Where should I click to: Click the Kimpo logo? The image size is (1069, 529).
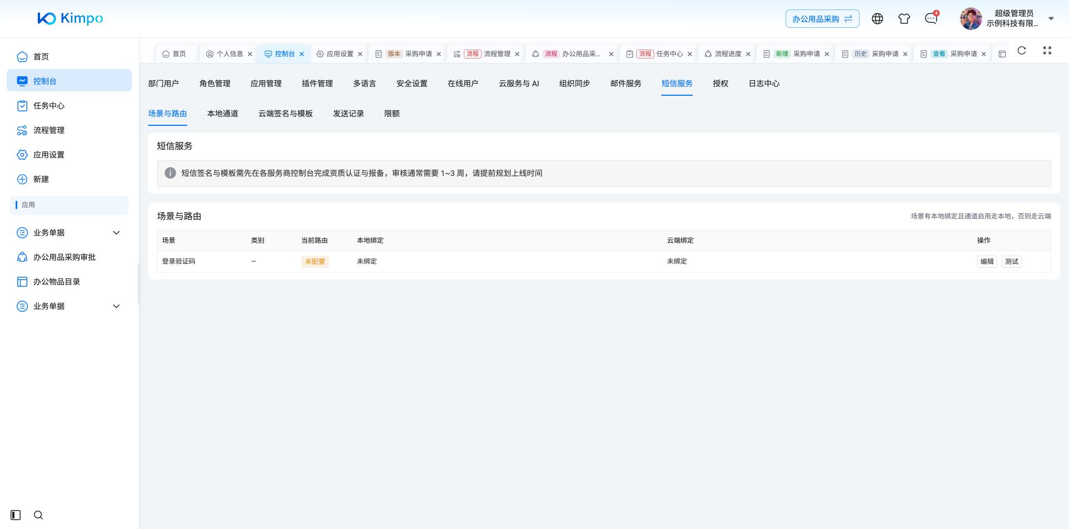[70, 18]
